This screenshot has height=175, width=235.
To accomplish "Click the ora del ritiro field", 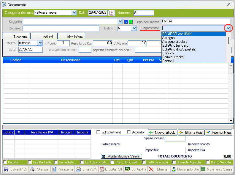I will pos(85,50).
